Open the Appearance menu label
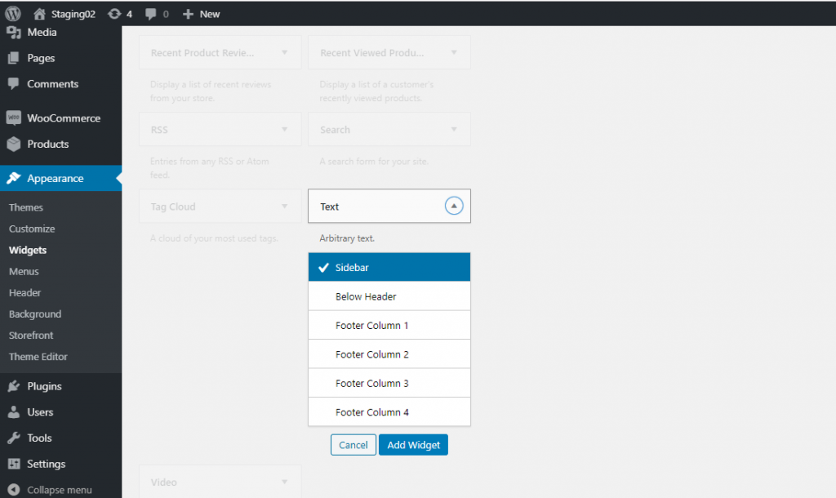This screenshot has width=836, height=498. pyautogui.click(x=56, y=179)
